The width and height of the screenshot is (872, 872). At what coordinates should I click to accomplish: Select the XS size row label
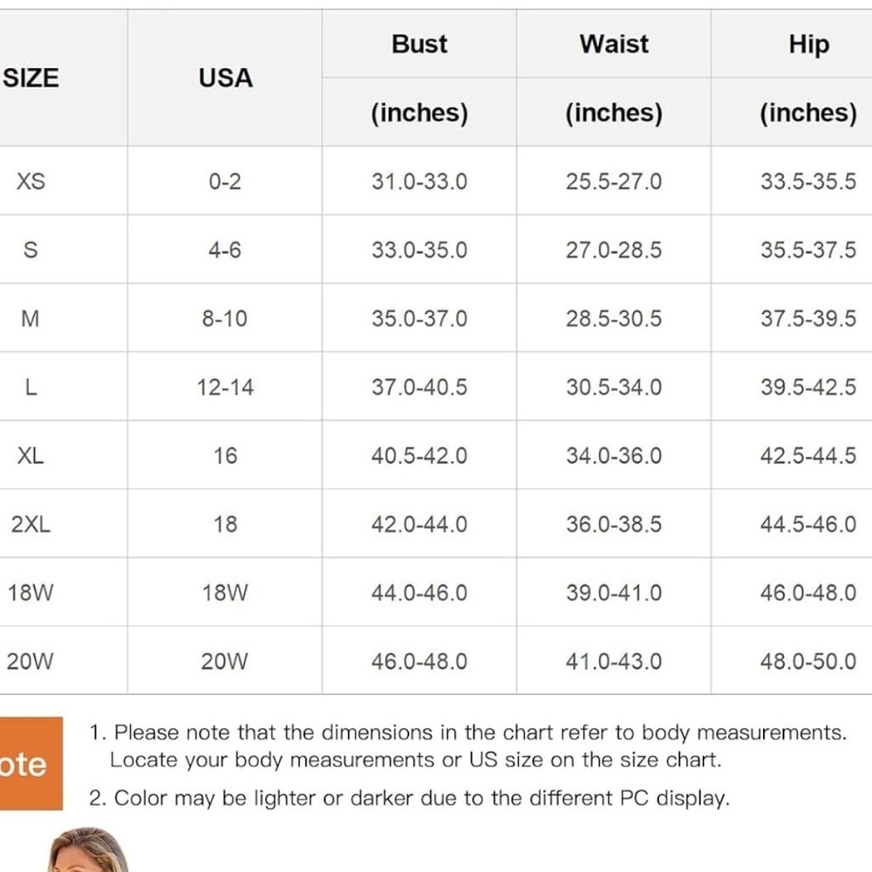click(31, 181)
